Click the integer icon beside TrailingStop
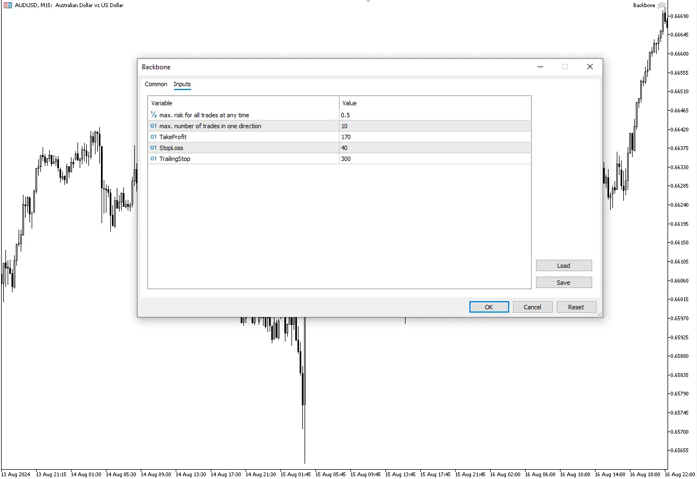This screenshot has width=697, height=479. point(153,159)
